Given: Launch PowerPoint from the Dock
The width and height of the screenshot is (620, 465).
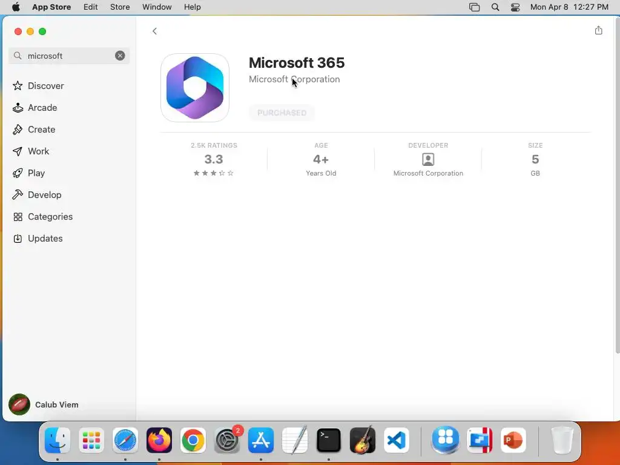Looking at the screenshot, I should (x=513, y=440).
